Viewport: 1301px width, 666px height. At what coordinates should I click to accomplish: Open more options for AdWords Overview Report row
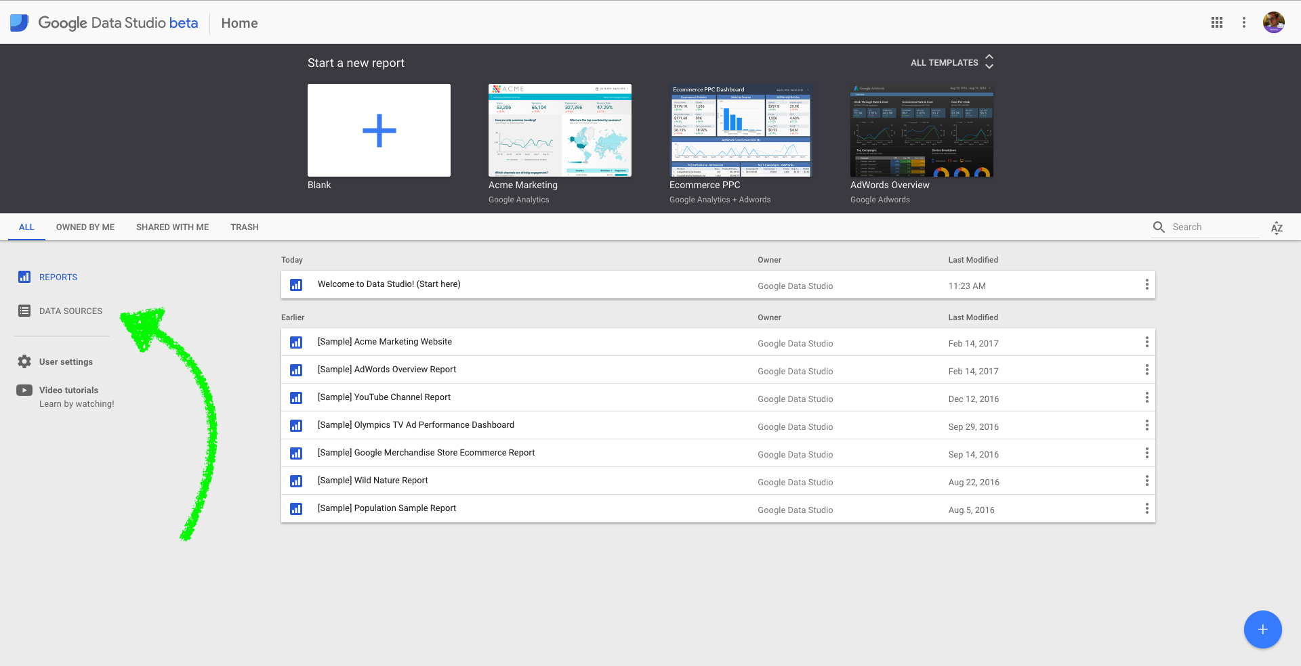point(1147,370)
